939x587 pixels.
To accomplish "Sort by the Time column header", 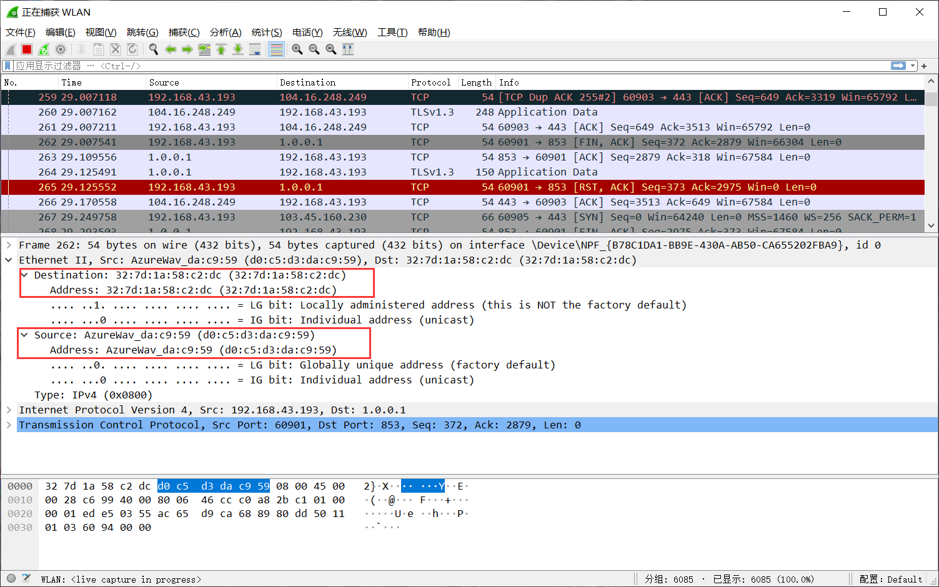I will (x=101, y=82).
